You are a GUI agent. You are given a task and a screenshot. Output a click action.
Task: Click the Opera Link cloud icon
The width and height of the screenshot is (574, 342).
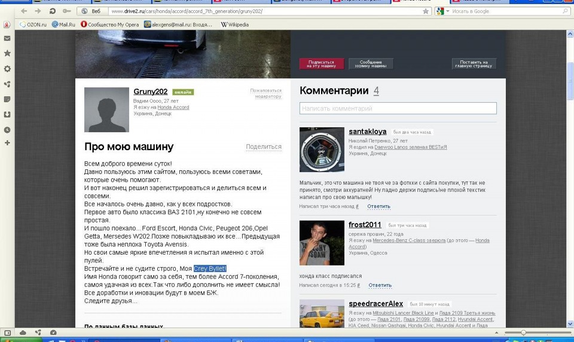point(23,332)
